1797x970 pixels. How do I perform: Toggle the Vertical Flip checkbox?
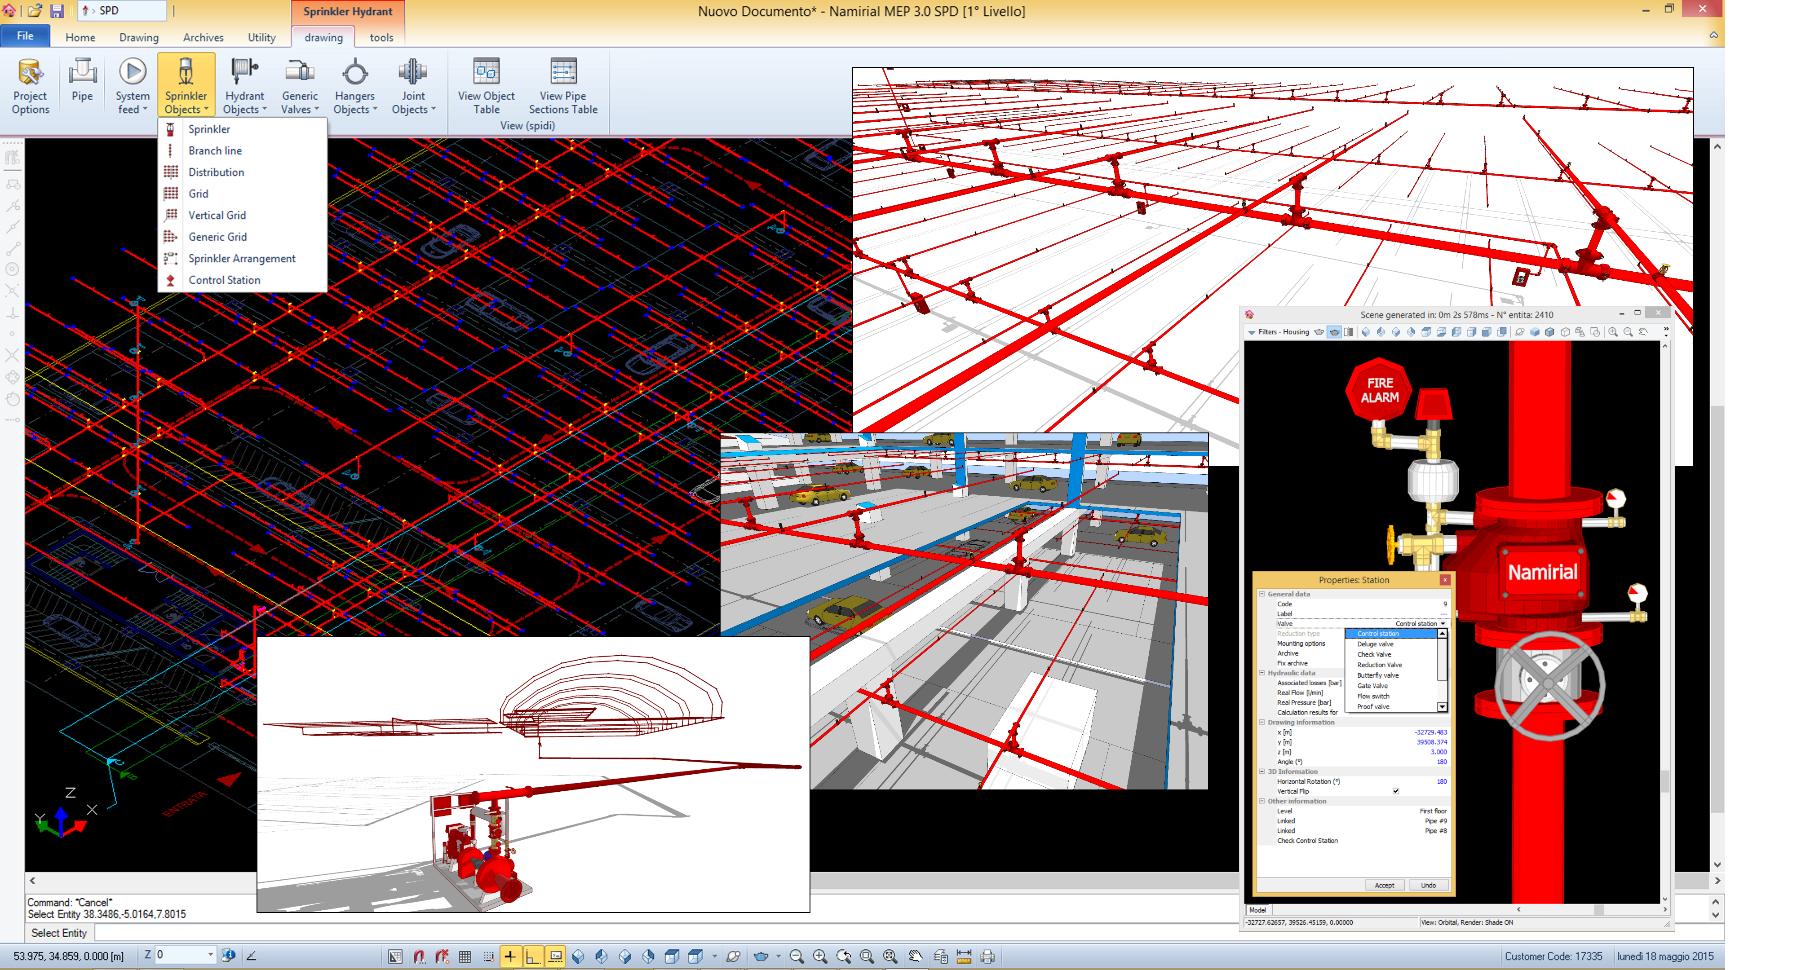(1396, 791)
